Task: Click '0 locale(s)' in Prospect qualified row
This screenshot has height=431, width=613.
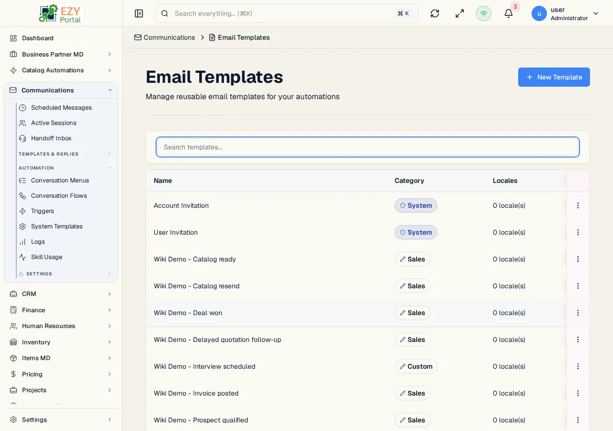Action: pos(509,420)
